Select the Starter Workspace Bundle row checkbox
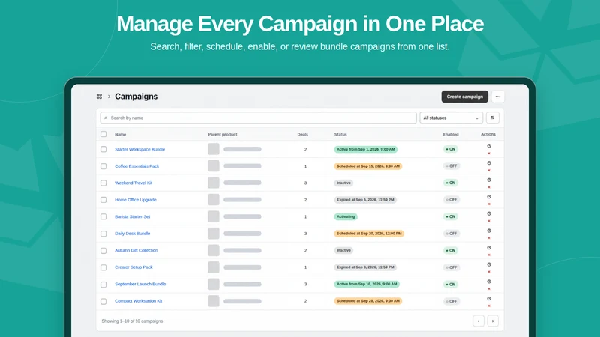This screenshot has width=600, height=337. pos(103,149)
